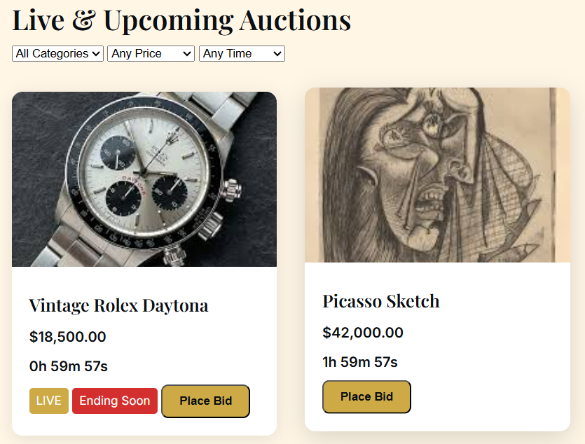
Task: Open the Vintage Rolex Daytona listing title
Action: (118, 305)
